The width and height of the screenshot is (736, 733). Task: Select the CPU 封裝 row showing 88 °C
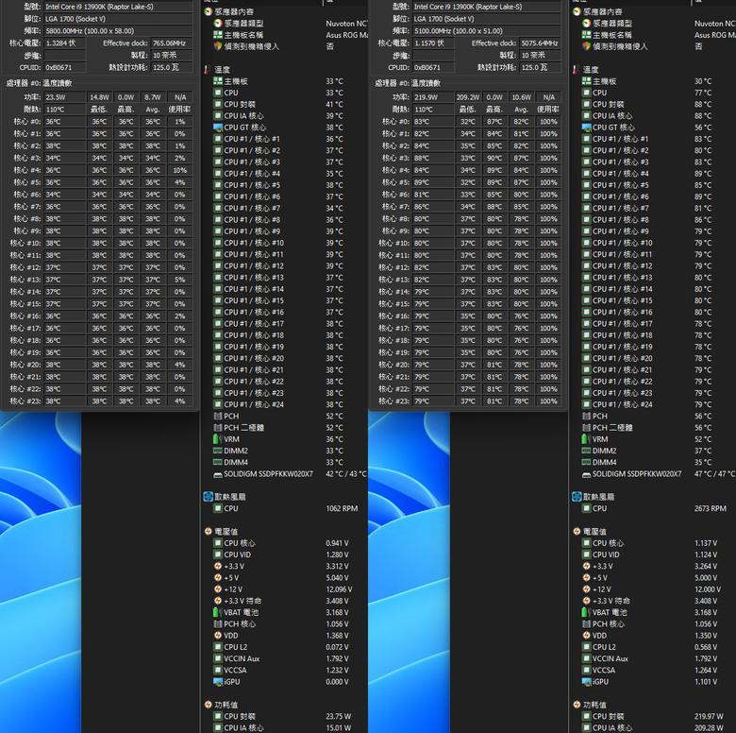pyautogui.click(x=654, y=104)
